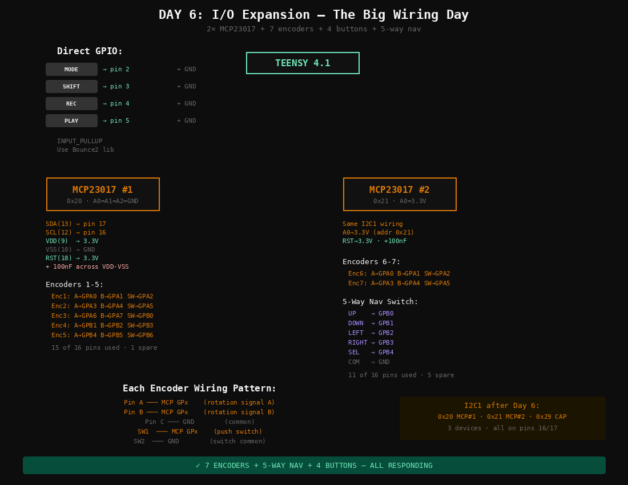This screenshot has width=628, height=485.
Task: Click the I2C1 after Day 6 panel title
Action: 502,405
